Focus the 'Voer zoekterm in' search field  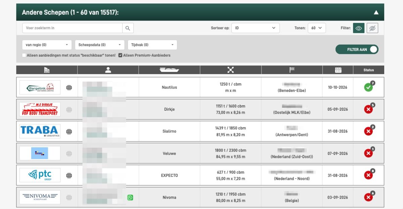pyautogui.click(x=72, y=28)
